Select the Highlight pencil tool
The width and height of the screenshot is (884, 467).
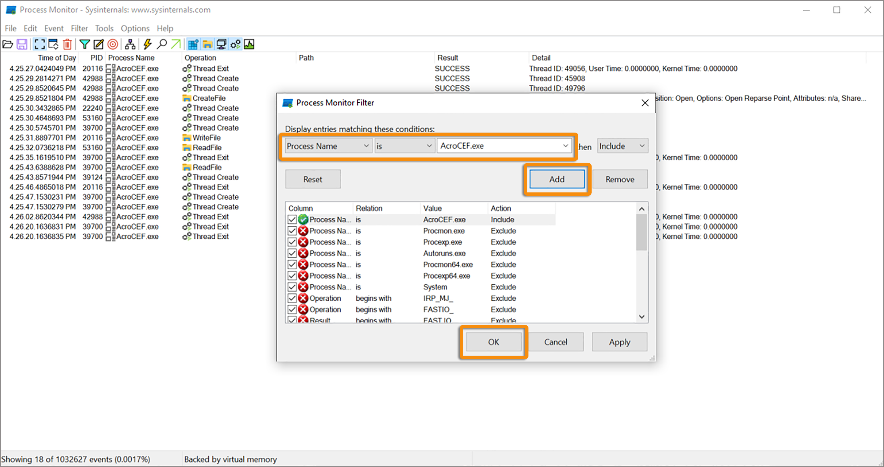(98, 44)
